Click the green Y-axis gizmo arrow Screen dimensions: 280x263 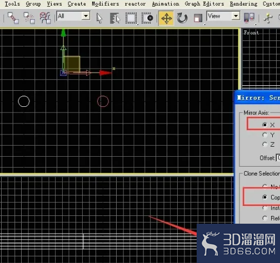tap(63, 33)
